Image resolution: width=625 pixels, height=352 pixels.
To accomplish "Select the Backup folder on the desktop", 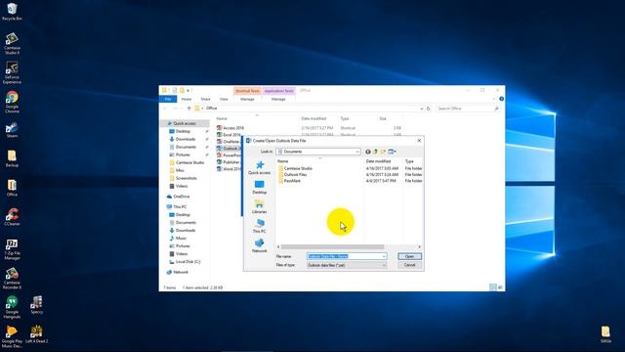I will click(12, 158).
